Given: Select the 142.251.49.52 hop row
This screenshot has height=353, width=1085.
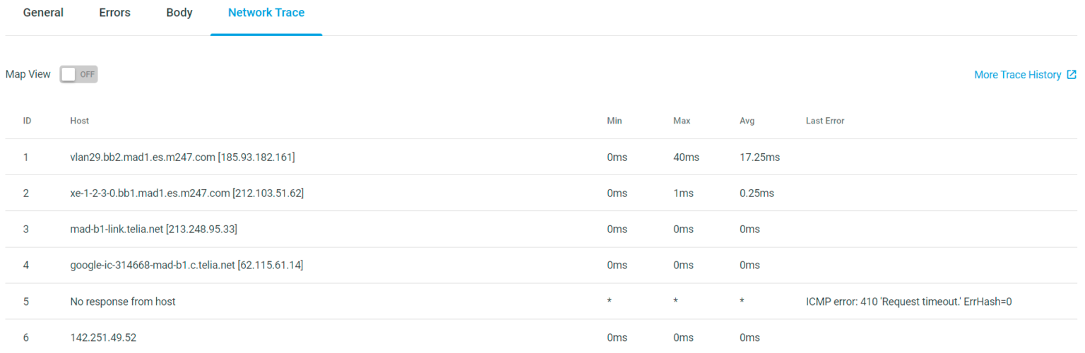Looking at the screenshot, I should [x=103, y=337].
